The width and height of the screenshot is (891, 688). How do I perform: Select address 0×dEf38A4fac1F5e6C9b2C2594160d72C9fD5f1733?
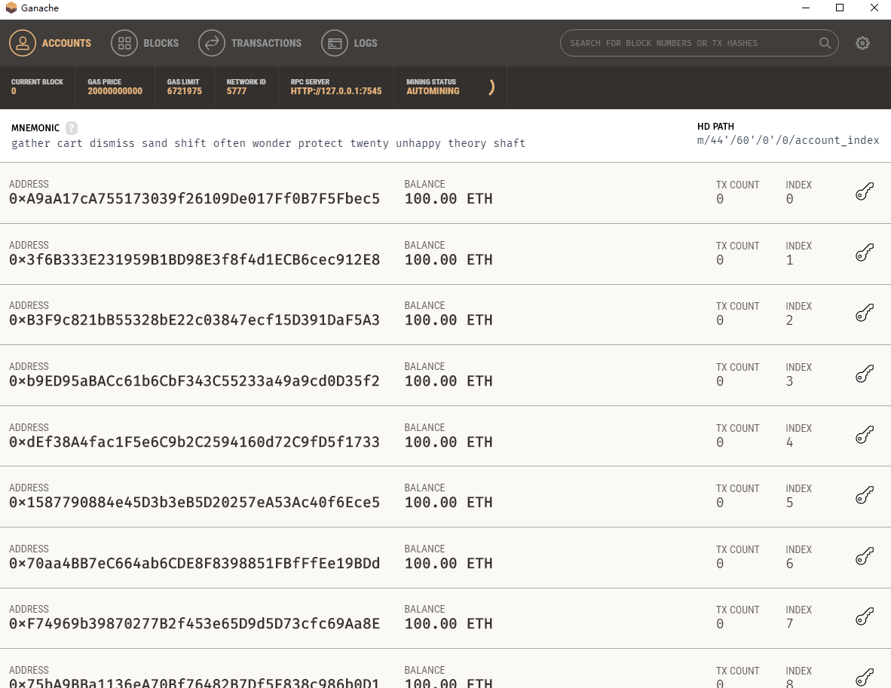pyautogui.click(x=194, y=442)
